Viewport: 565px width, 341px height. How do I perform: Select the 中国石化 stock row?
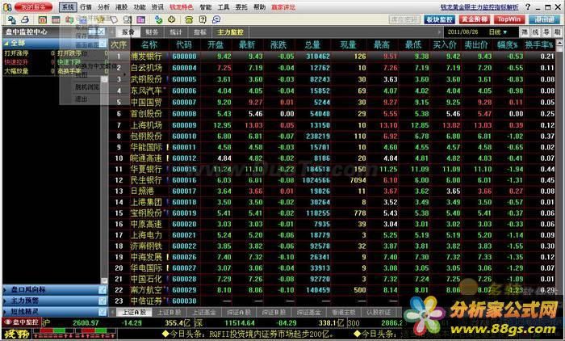pos(332,279)
